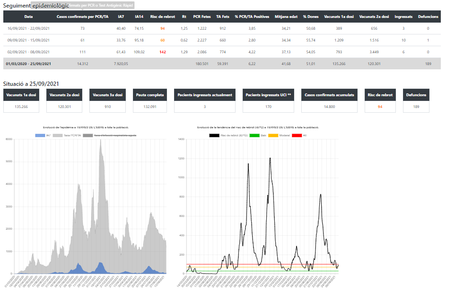Hide the yellow Moderat threshold via legend
Viewport: 455px width, 308px height.
279,135
